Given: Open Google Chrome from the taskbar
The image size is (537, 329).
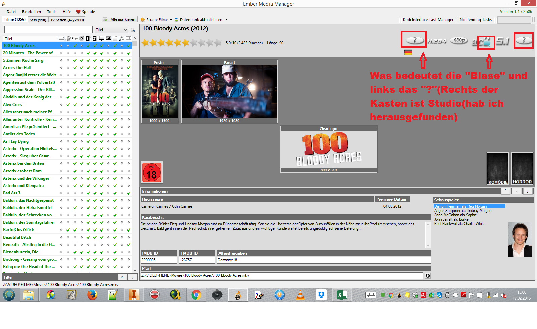Looking at the screenshot, I should click(x=196, y=295).
